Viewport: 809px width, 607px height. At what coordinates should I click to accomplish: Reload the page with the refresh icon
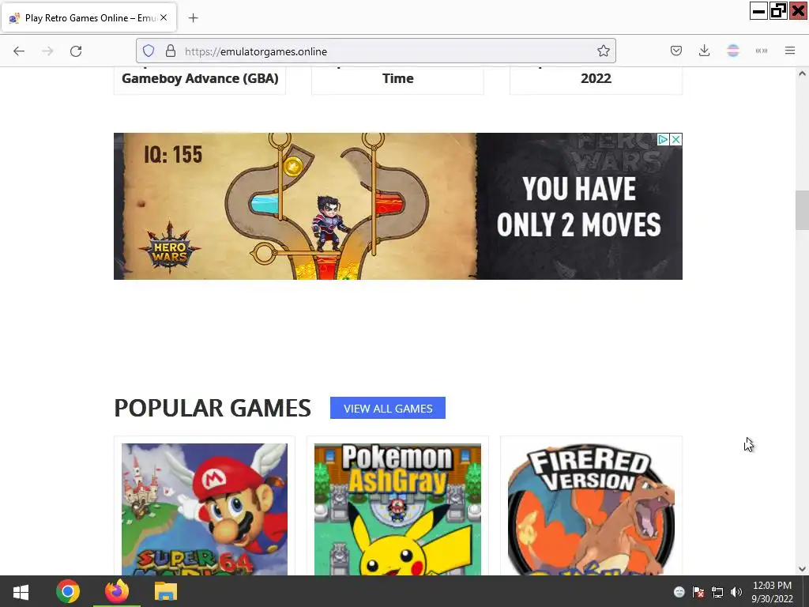(x=76, y=51)
